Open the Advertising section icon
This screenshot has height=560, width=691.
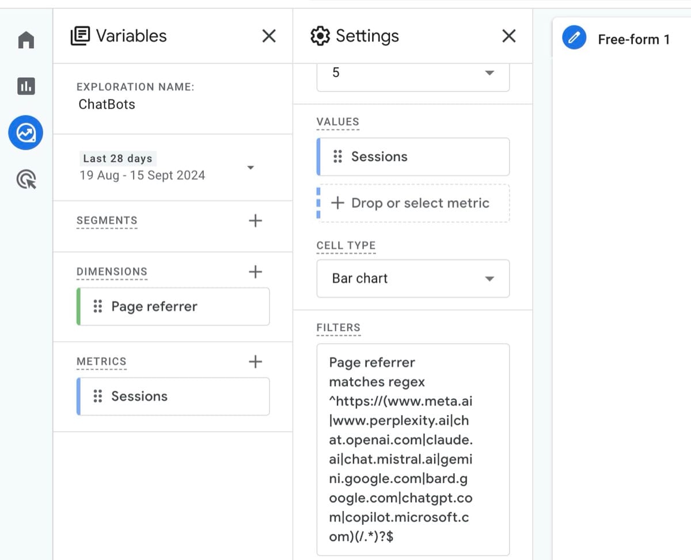pyautogui.click(x=25, y=180)
